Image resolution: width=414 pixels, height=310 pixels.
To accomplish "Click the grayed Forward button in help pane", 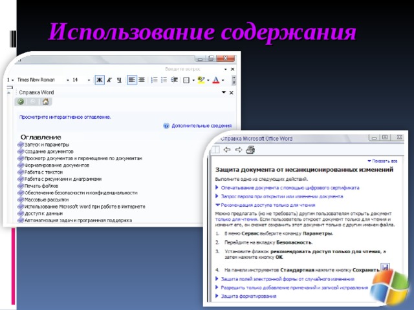I will click(x=33, y=101).
